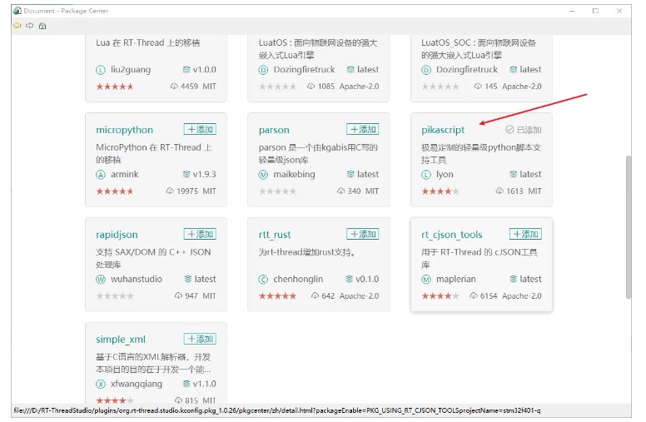Add the simple_xml package

tap(200, 339)
